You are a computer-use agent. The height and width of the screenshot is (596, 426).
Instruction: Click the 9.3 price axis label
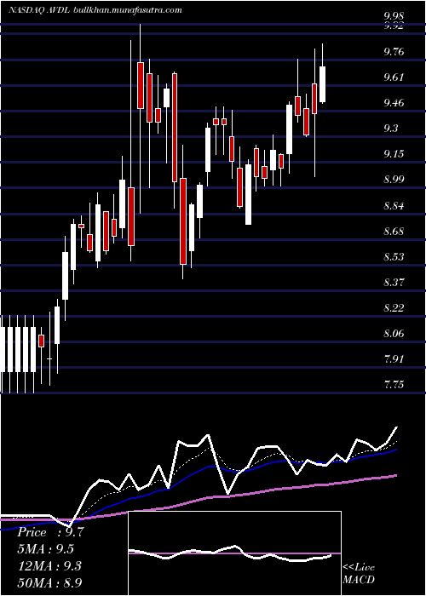click(x=391, y=128)
